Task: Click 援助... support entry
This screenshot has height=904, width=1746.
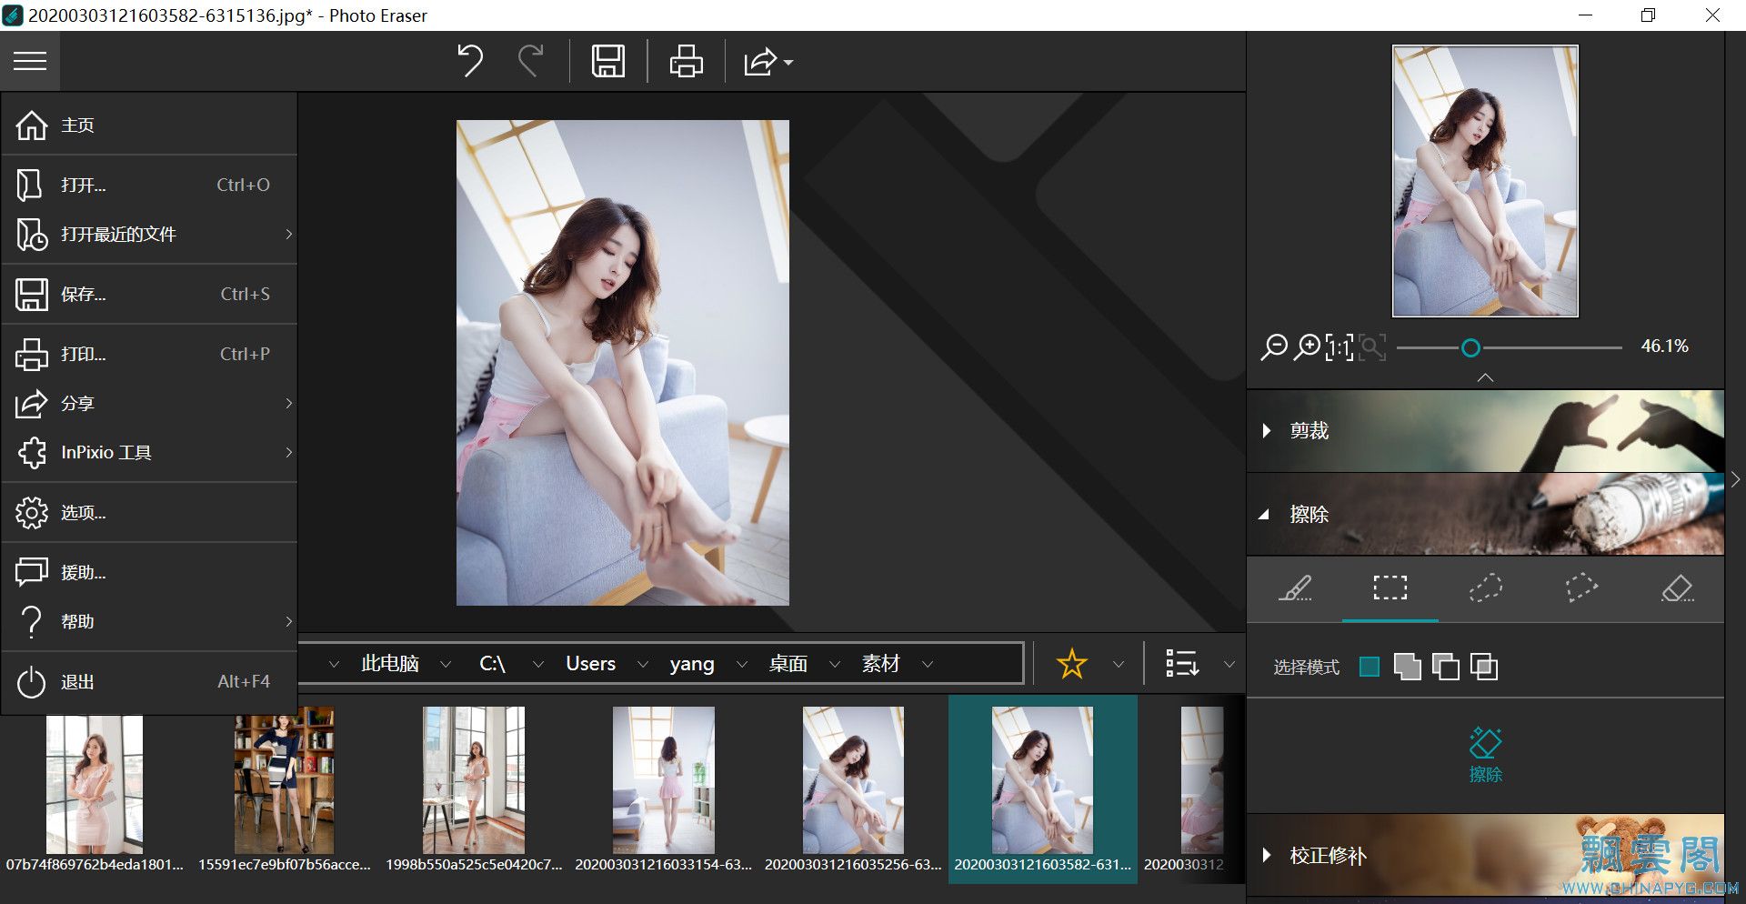Action: [x=149, y=572]
